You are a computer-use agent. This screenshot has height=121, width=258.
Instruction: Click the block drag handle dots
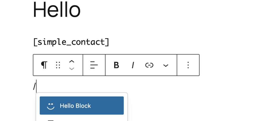coord(58,65)
